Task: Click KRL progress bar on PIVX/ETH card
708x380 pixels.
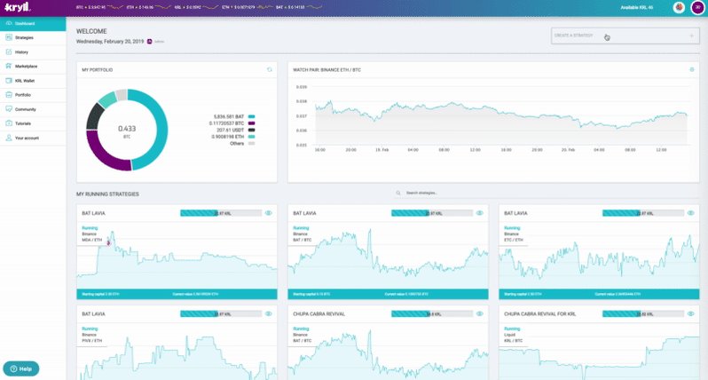Action: coord(221,313)
